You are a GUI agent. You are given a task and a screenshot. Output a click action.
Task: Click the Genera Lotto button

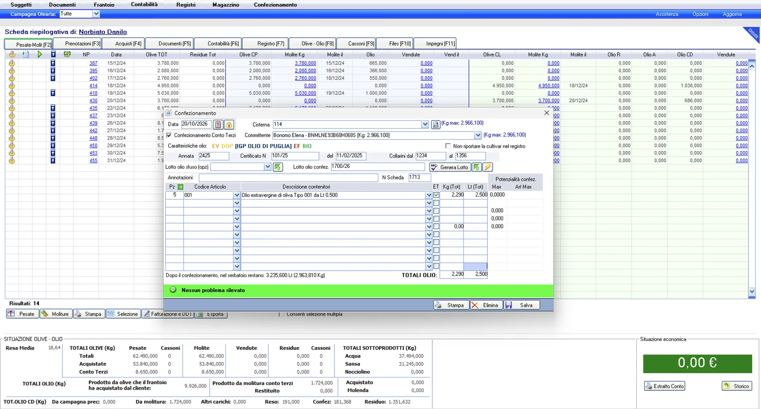pos(450,167)
